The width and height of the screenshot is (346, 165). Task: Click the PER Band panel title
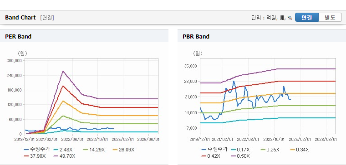click(x=18, y=36)
